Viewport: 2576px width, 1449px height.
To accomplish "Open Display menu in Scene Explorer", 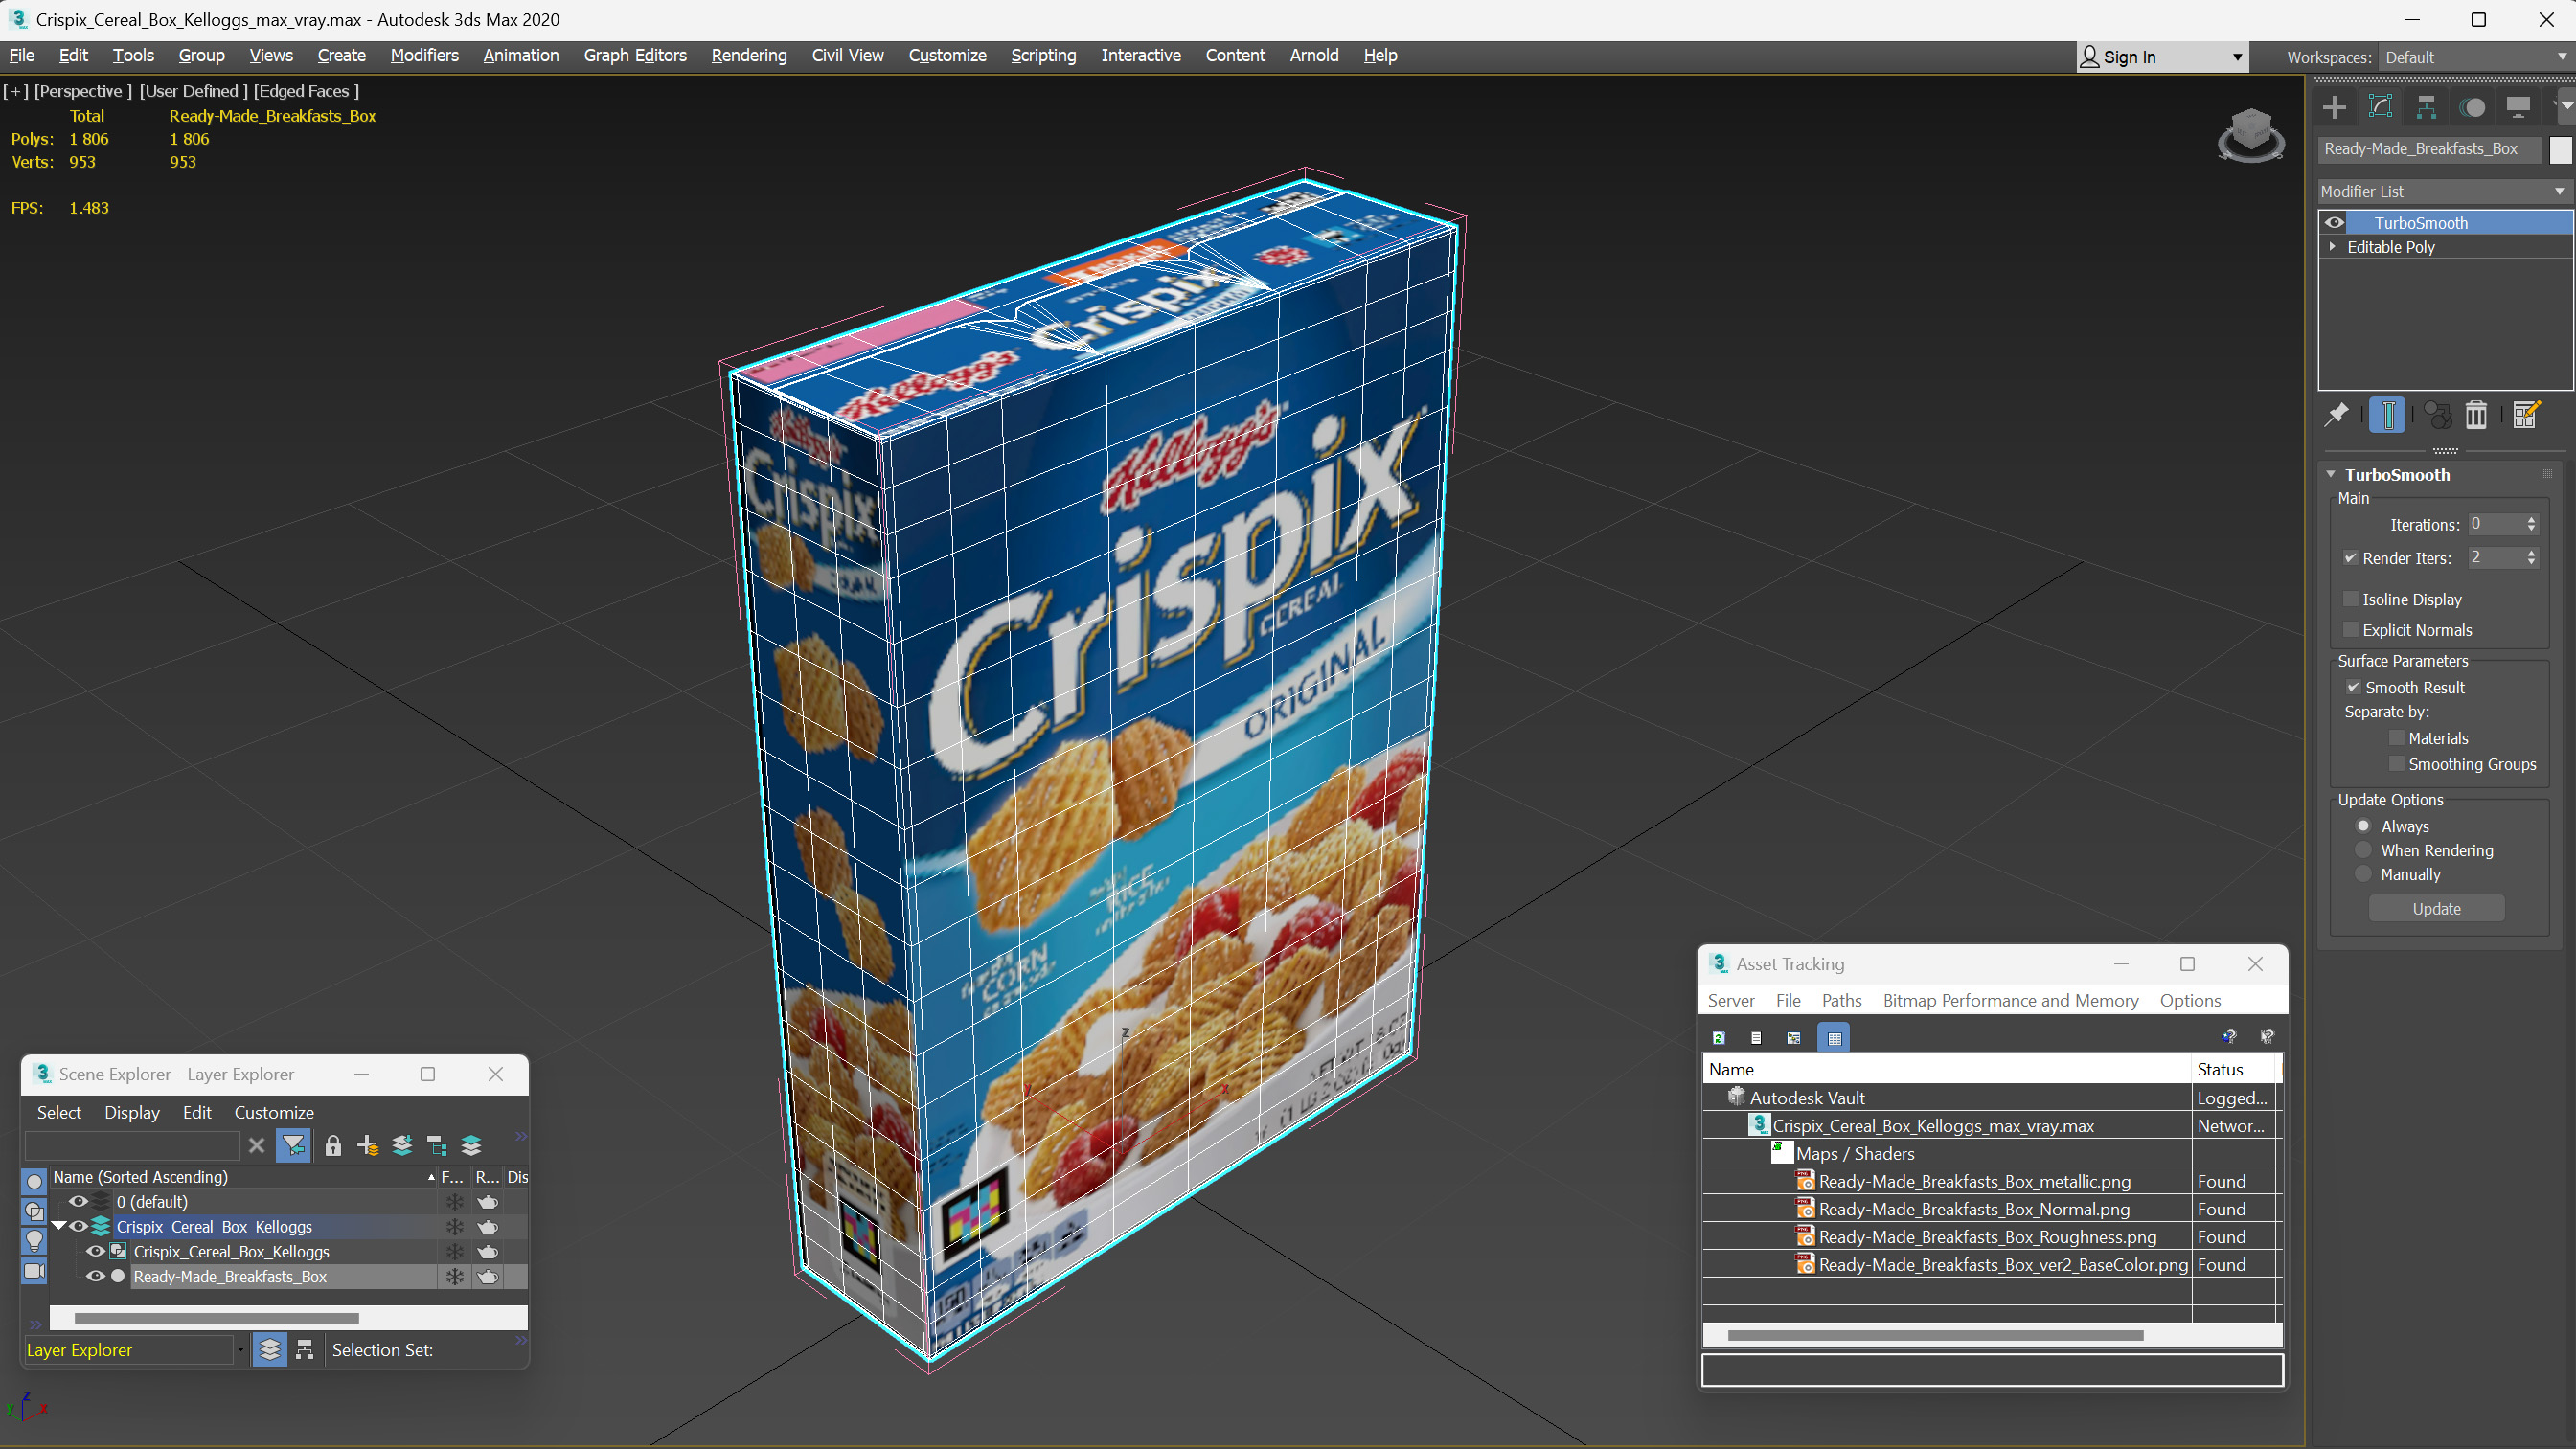I will [x=132, y=1112].
